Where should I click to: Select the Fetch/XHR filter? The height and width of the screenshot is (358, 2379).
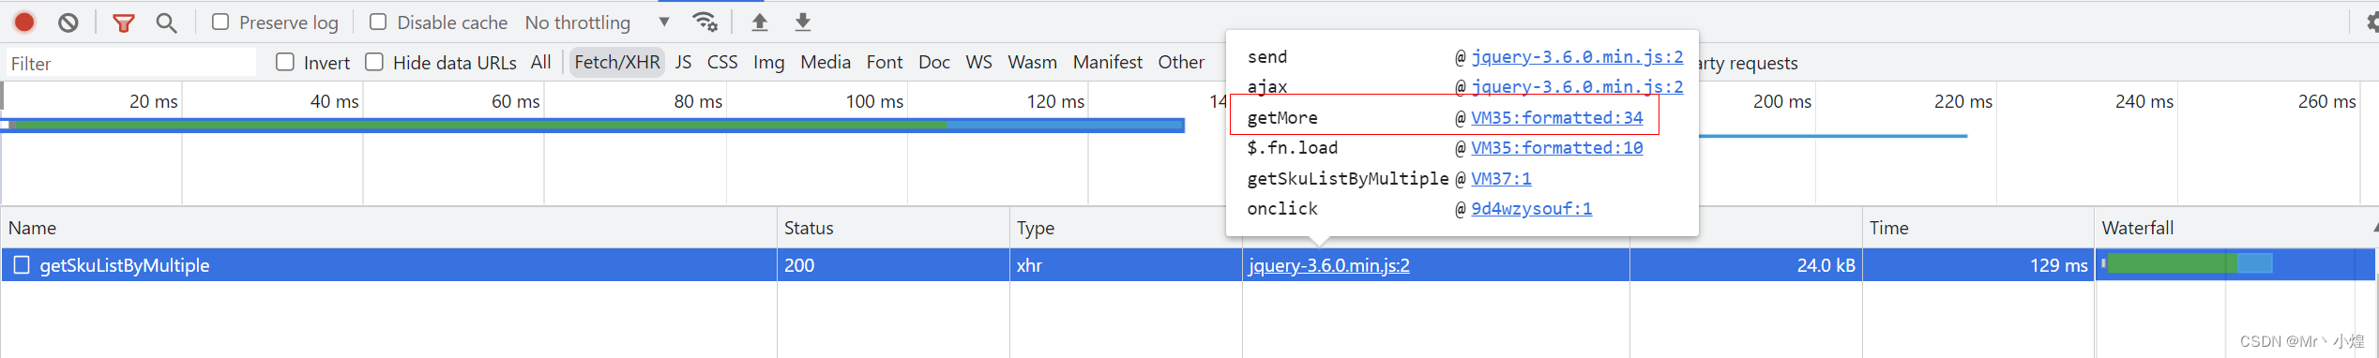[617, 62]
